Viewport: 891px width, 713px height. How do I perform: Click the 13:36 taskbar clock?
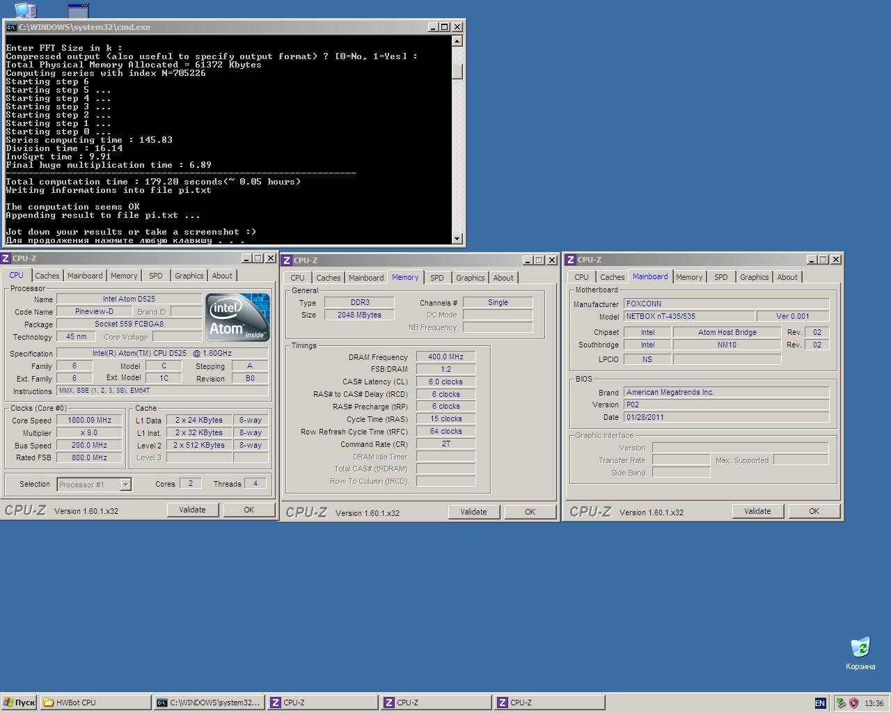click(x=874, y=703)
